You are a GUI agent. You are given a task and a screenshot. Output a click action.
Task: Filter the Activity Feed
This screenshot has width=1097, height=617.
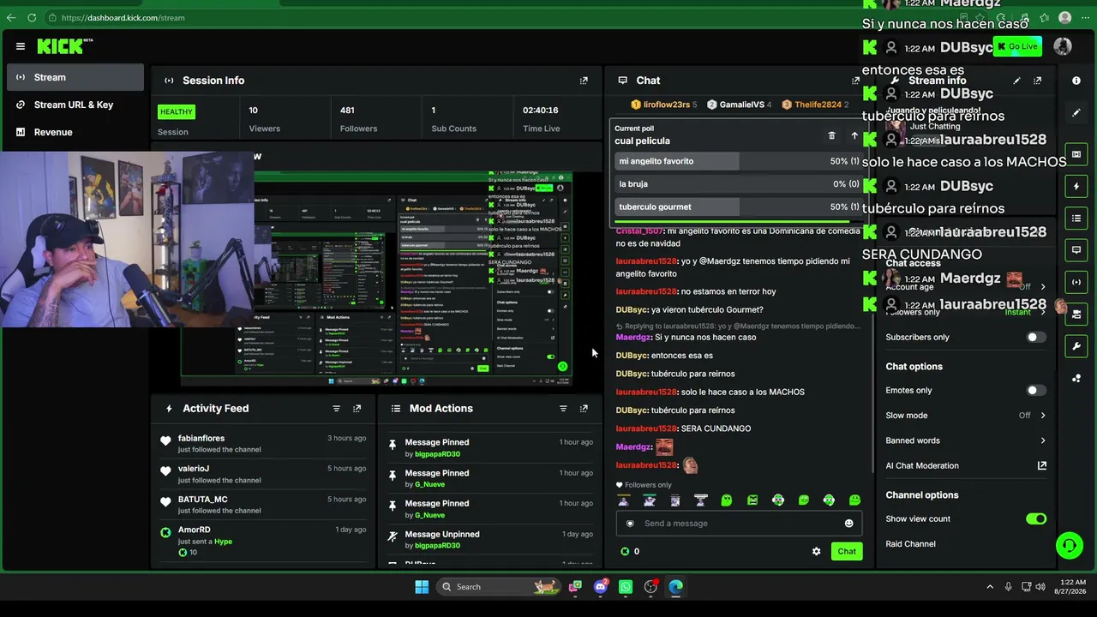[336, 409]
